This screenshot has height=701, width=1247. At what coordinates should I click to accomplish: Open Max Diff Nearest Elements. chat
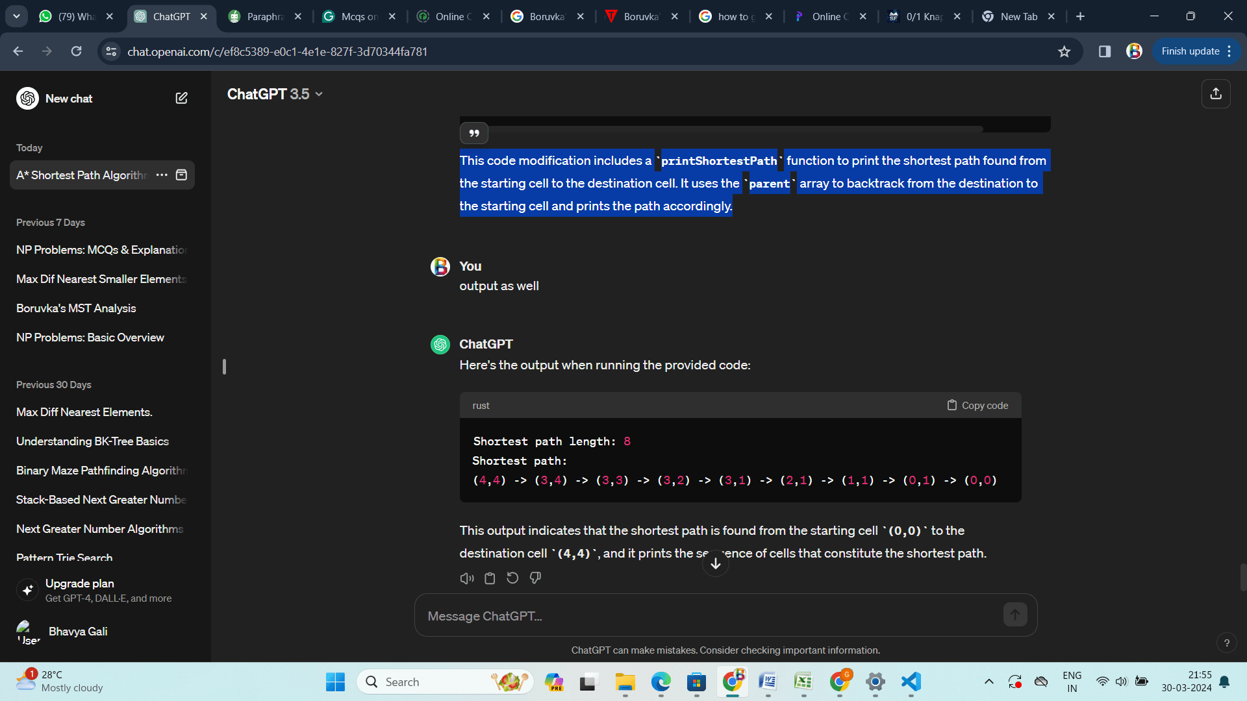click(102, 412)
